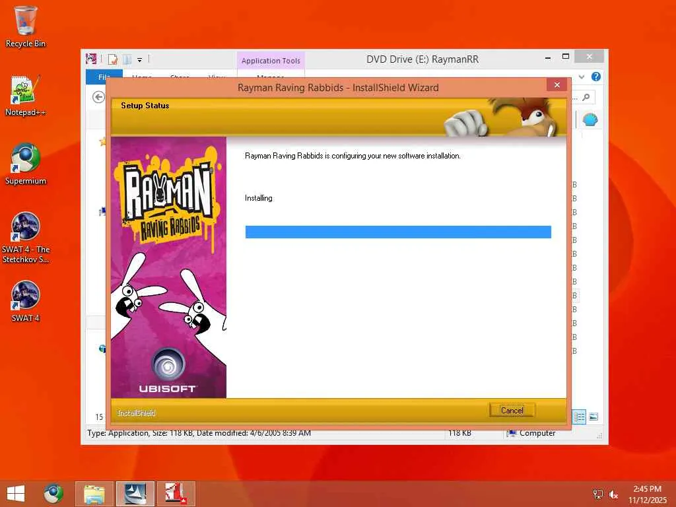This screenshot has height=507, width=676.
Task: Switch Explorer to large icons view
Action: (x=593, y=417)
